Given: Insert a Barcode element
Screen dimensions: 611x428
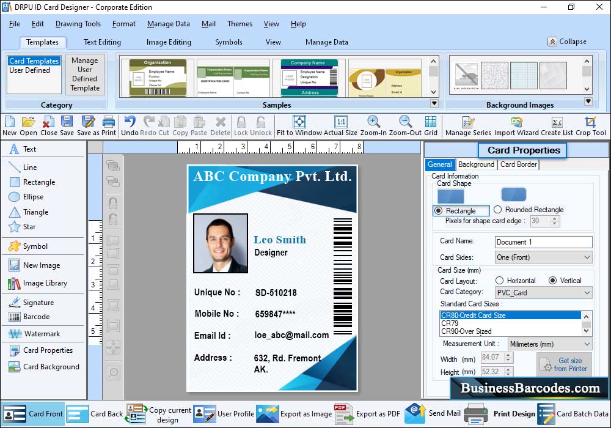Looking at the screenshot, I should pos(29,317).
